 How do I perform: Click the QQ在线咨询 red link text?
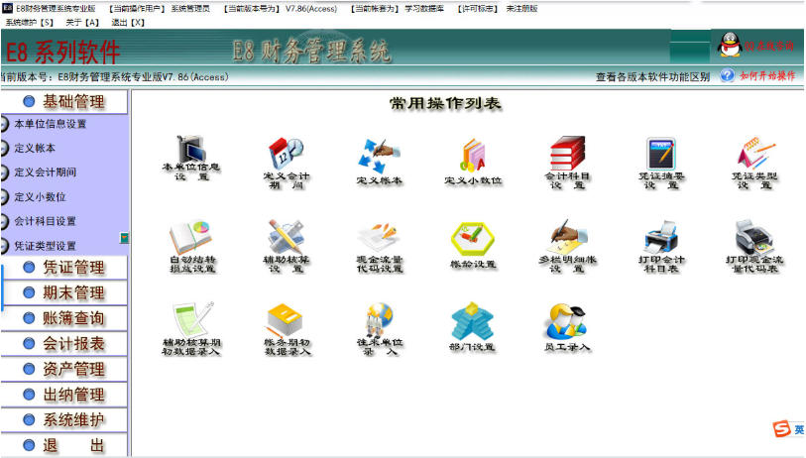pyautogui.click(x=769, y=46)
